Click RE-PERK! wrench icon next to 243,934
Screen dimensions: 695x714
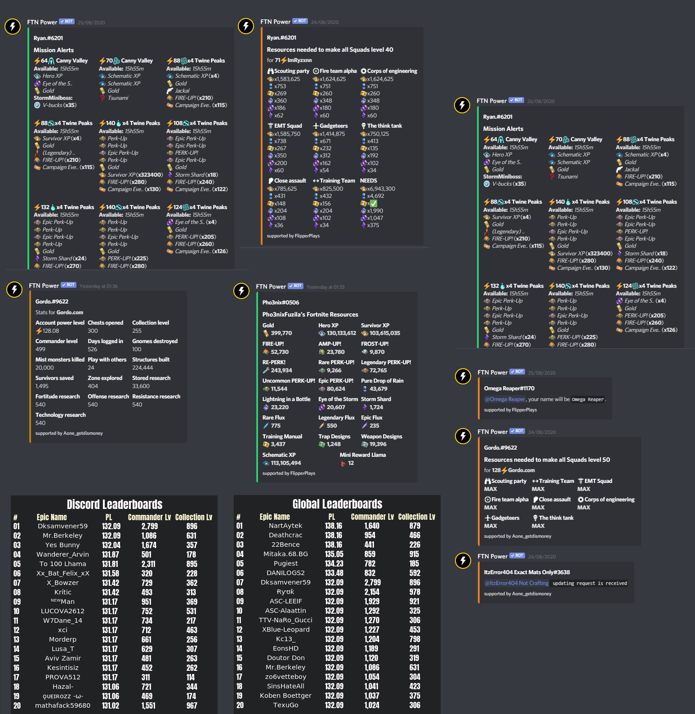click(266, 370)
